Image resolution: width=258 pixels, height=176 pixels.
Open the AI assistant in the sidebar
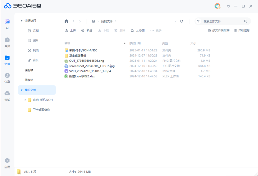pos(7,24)
